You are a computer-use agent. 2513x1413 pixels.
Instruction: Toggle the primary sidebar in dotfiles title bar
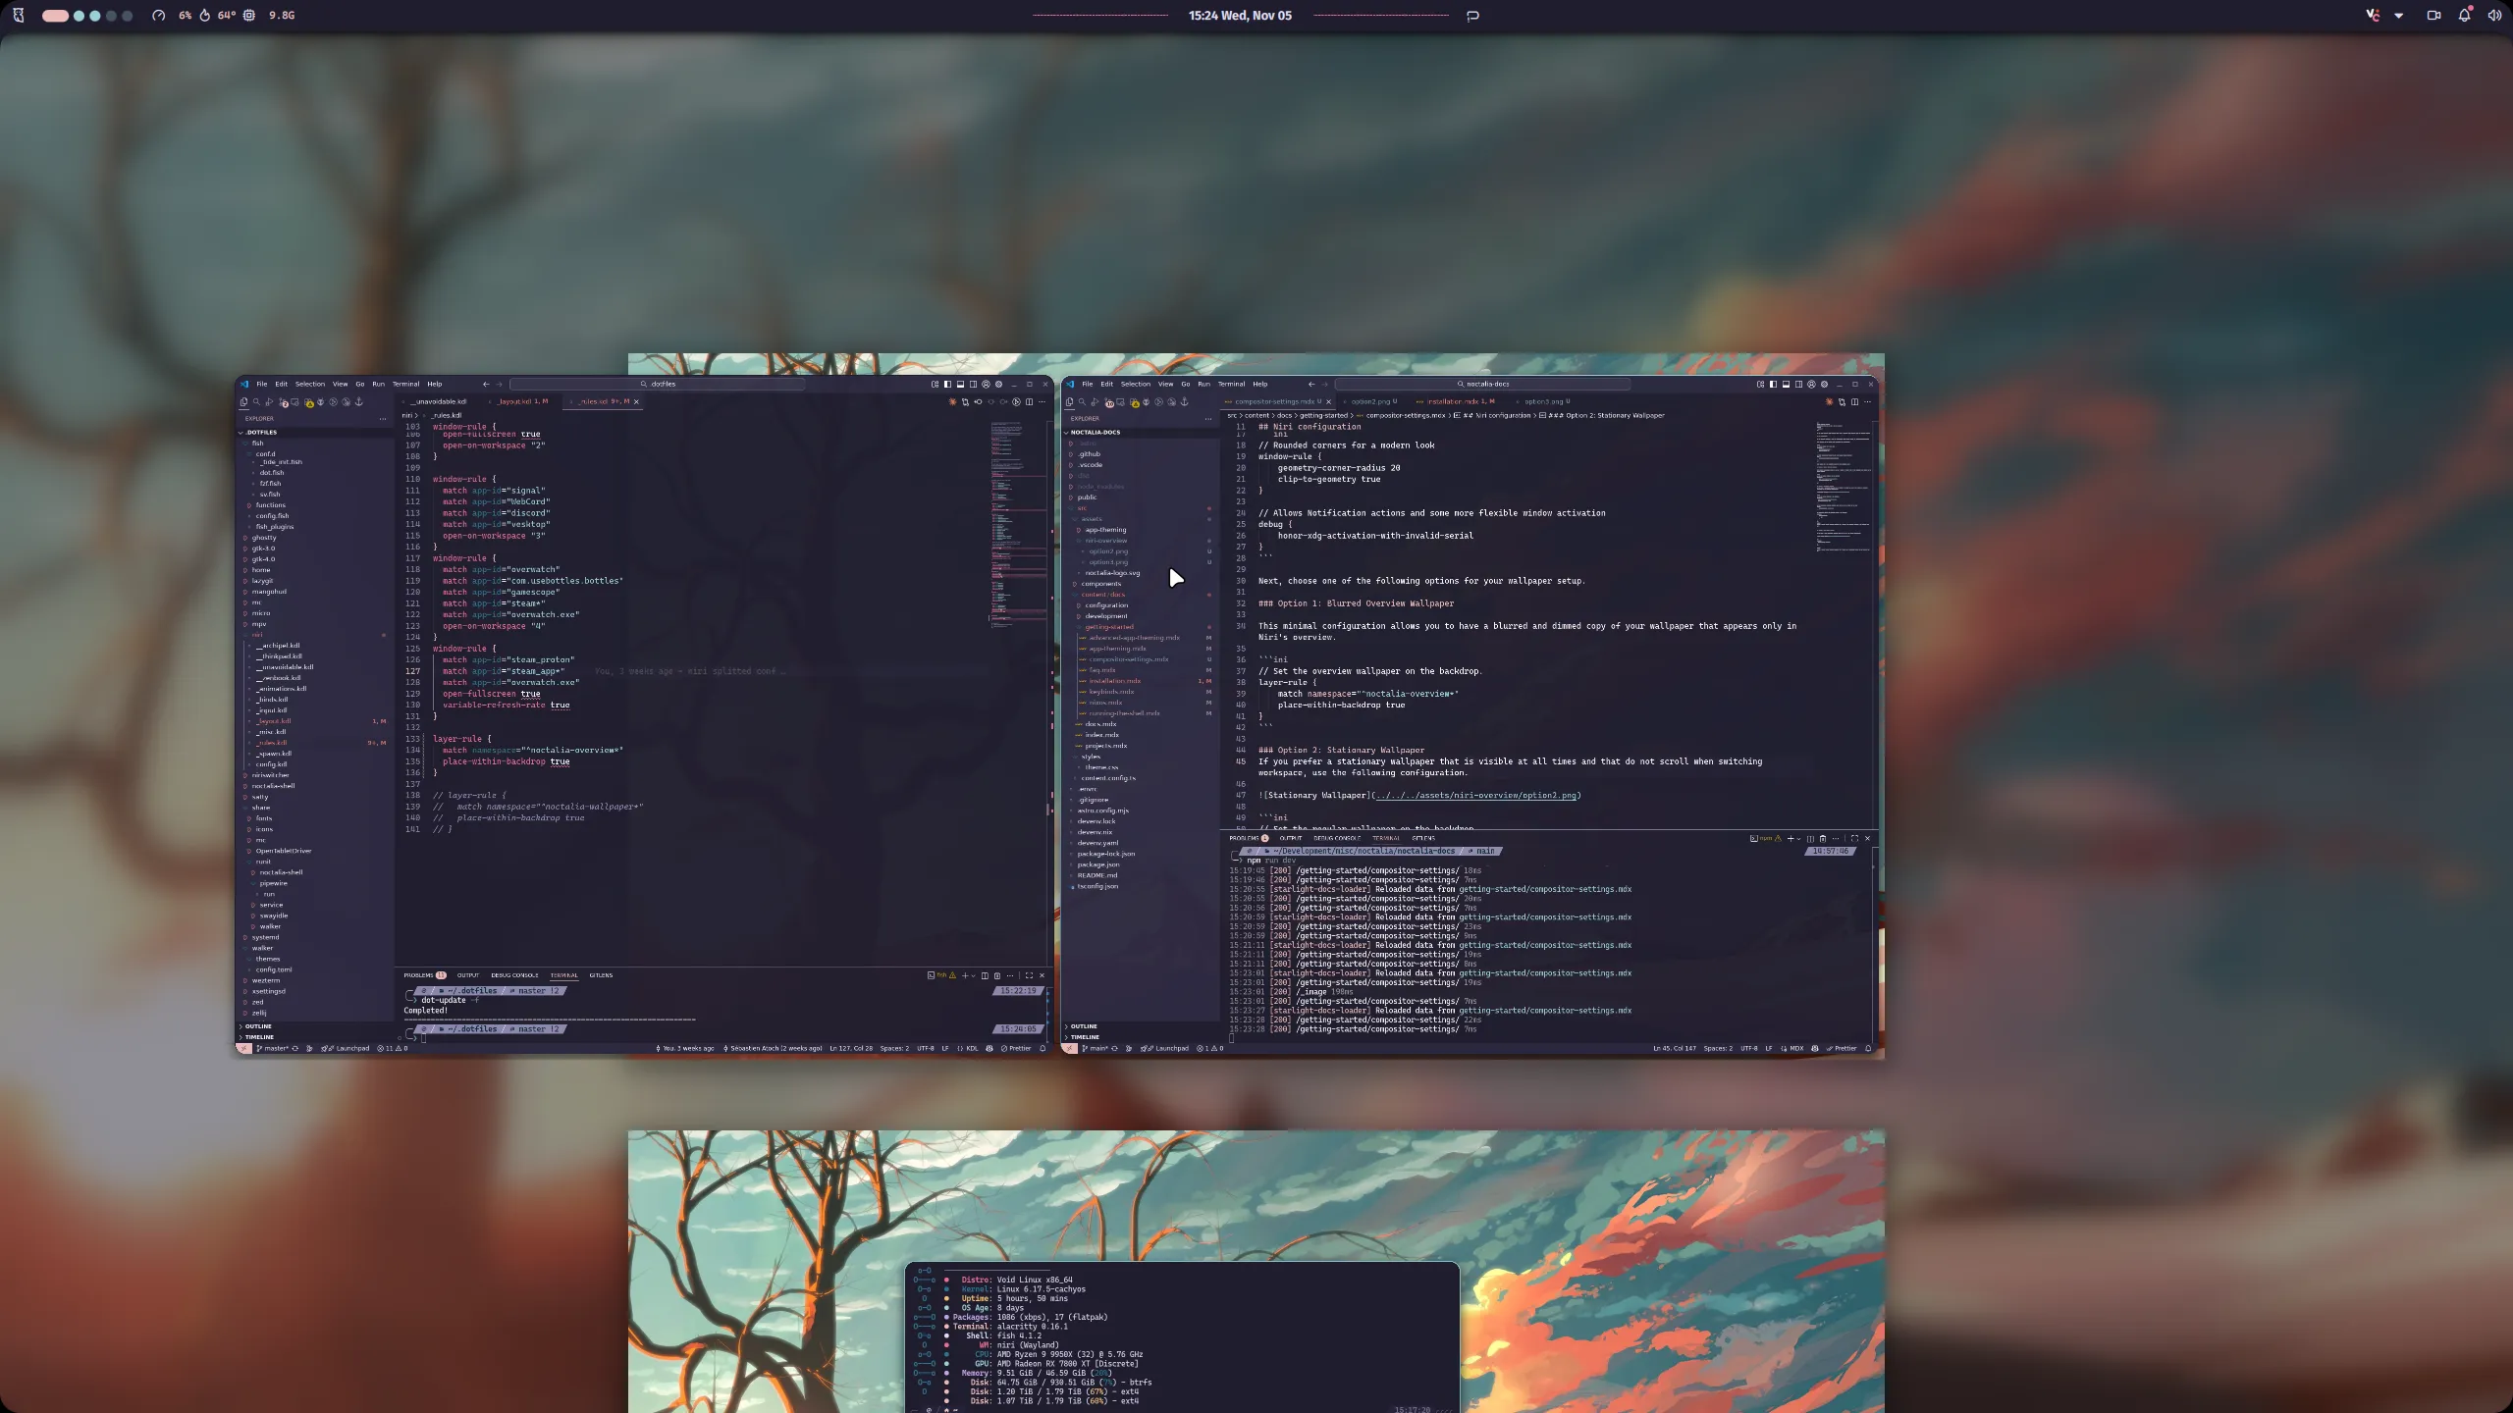[x=947, y=384]
